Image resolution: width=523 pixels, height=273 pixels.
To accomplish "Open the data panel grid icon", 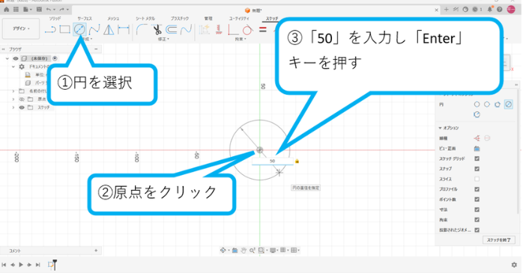I will pyautogui.click(x=16, y=9).
